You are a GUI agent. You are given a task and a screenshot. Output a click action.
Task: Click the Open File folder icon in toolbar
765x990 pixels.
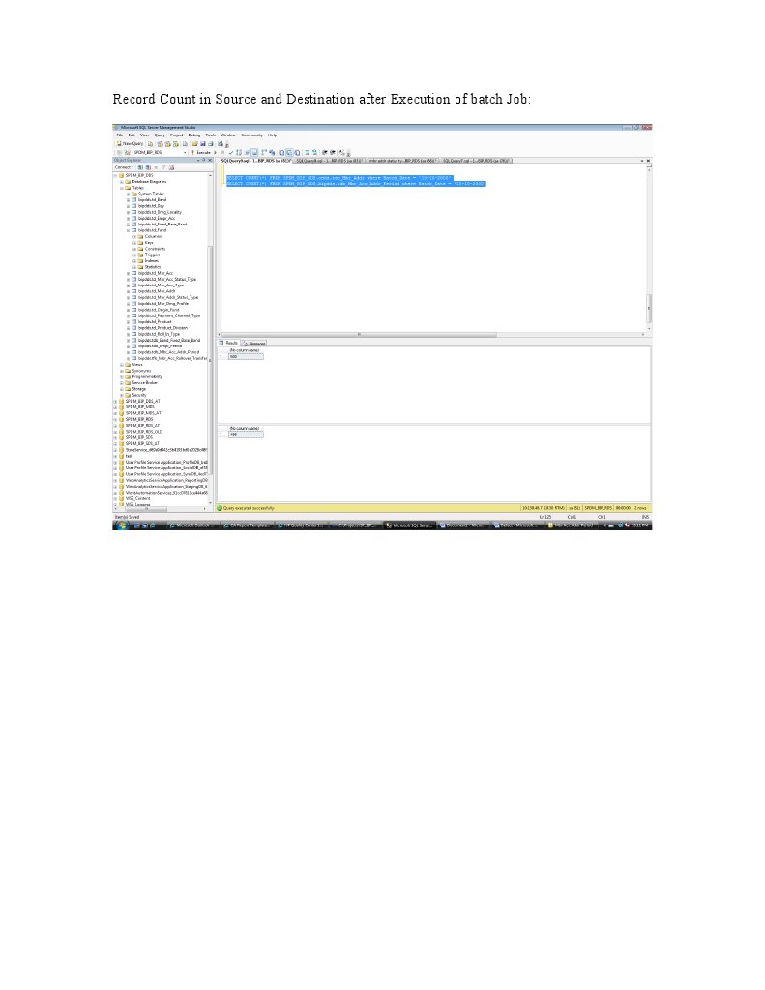tap(195, 144)
